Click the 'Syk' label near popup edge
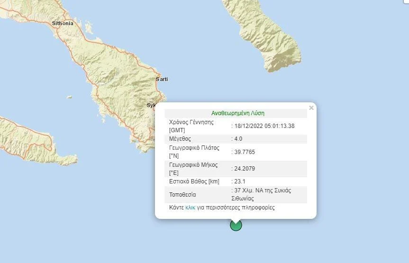Image resolution: width=409 pixels, height=263 pixels. (x=151, y=105)
